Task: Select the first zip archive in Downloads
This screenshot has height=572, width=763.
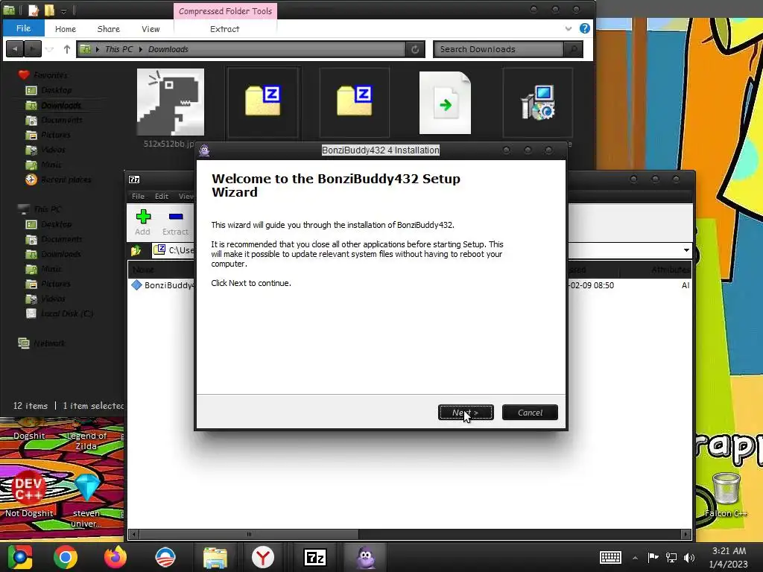Action: (x=262, y=101)
